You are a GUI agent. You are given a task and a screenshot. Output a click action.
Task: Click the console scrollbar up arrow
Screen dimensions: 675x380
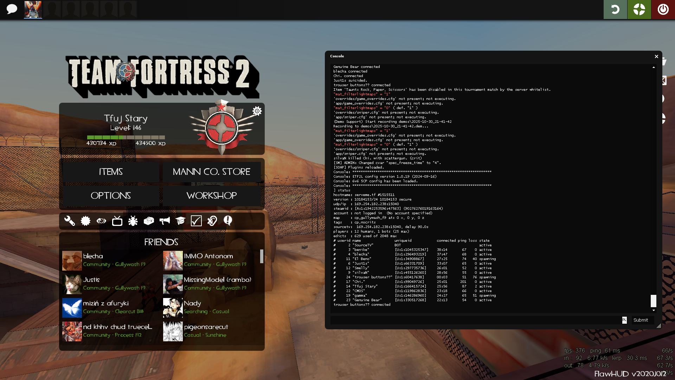[x=654, y=67]
